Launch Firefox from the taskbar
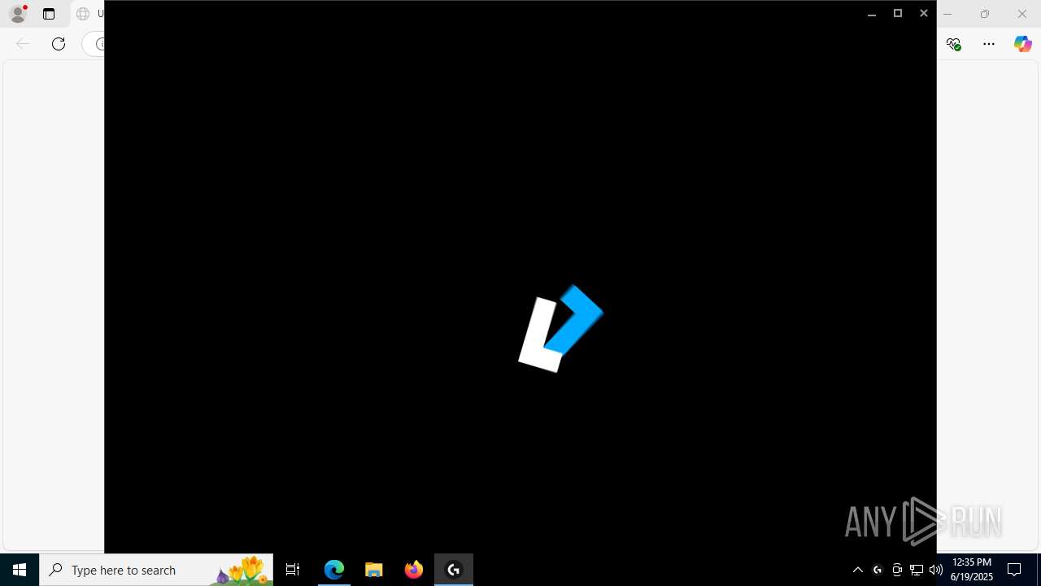 [414, 570]
